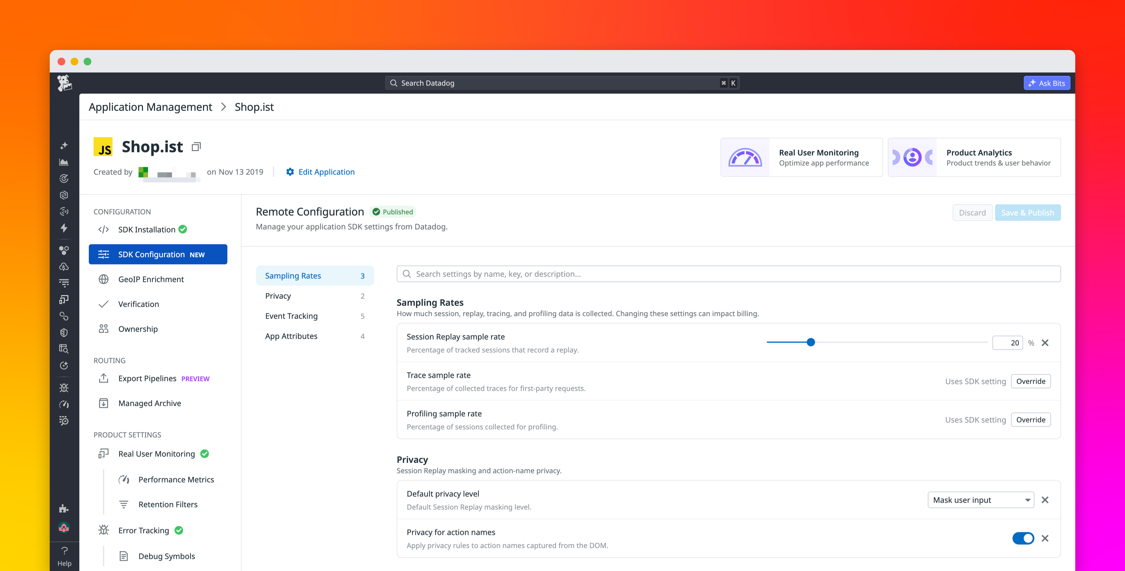Open Retention Filters sub-item

coord(168,505)
